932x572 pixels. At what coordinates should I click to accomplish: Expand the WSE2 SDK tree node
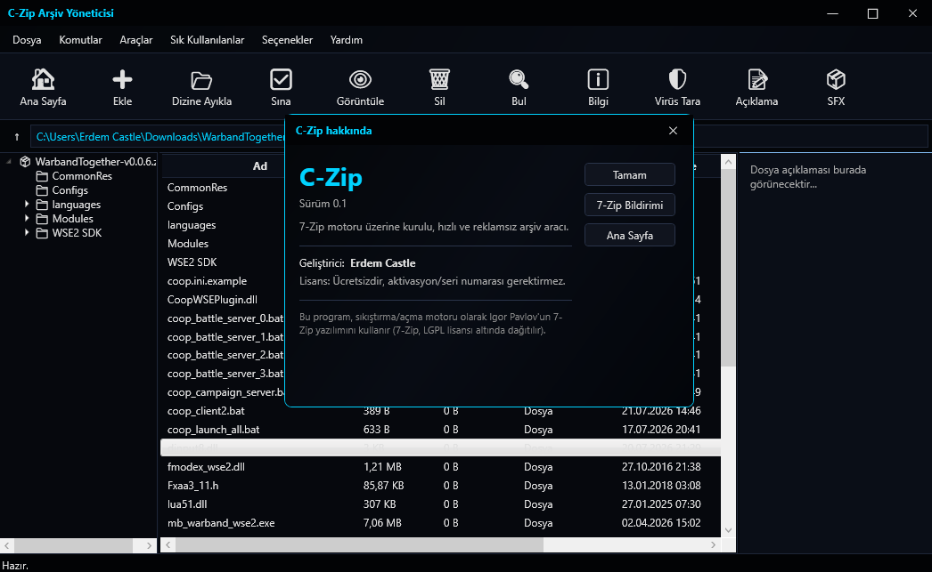27,232
